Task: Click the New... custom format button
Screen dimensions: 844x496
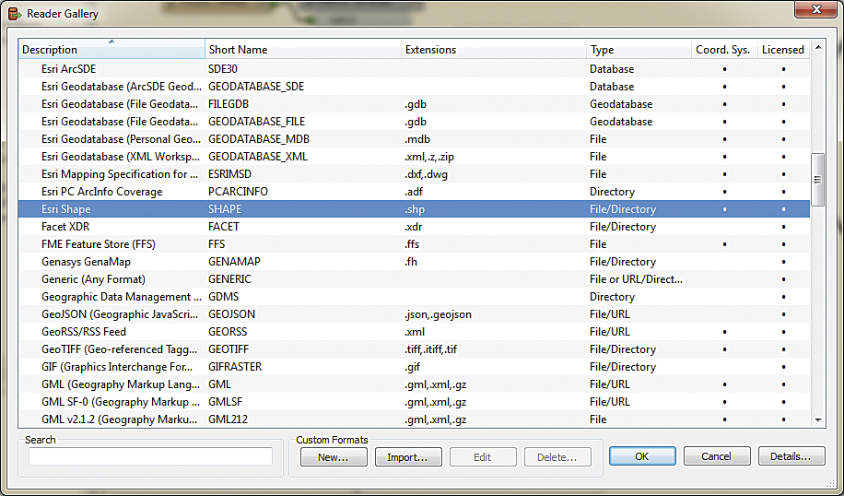Action: pyautogui.click(x=334, y=456)
